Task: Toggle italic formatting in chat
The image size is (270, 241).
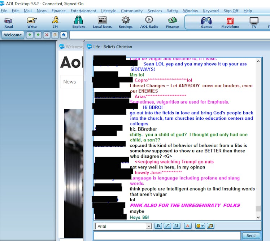Action: (x=167, y=226)
